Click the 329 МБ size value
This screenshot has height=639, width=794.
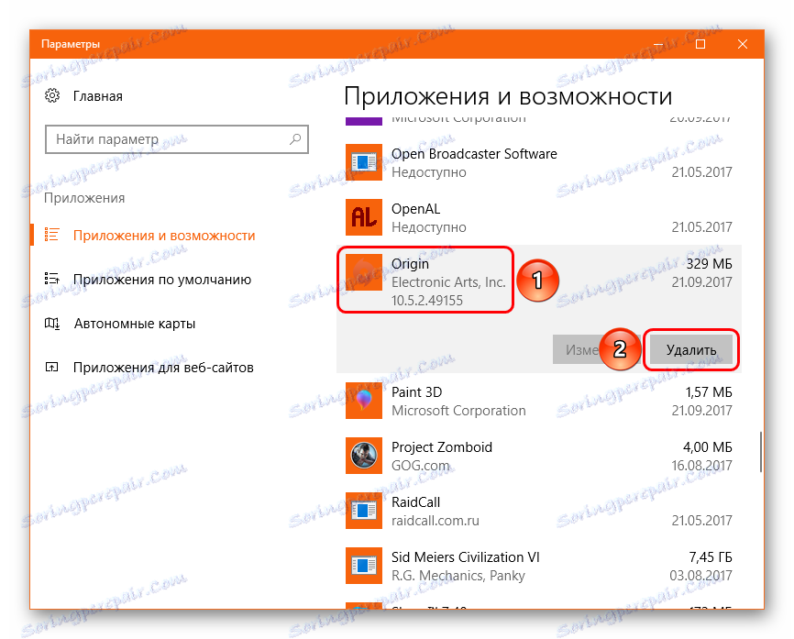click(x=709, y=264)
